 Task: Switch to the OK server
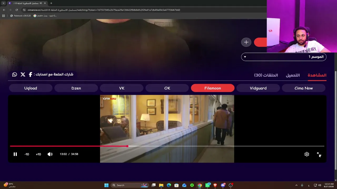(167, 88)
